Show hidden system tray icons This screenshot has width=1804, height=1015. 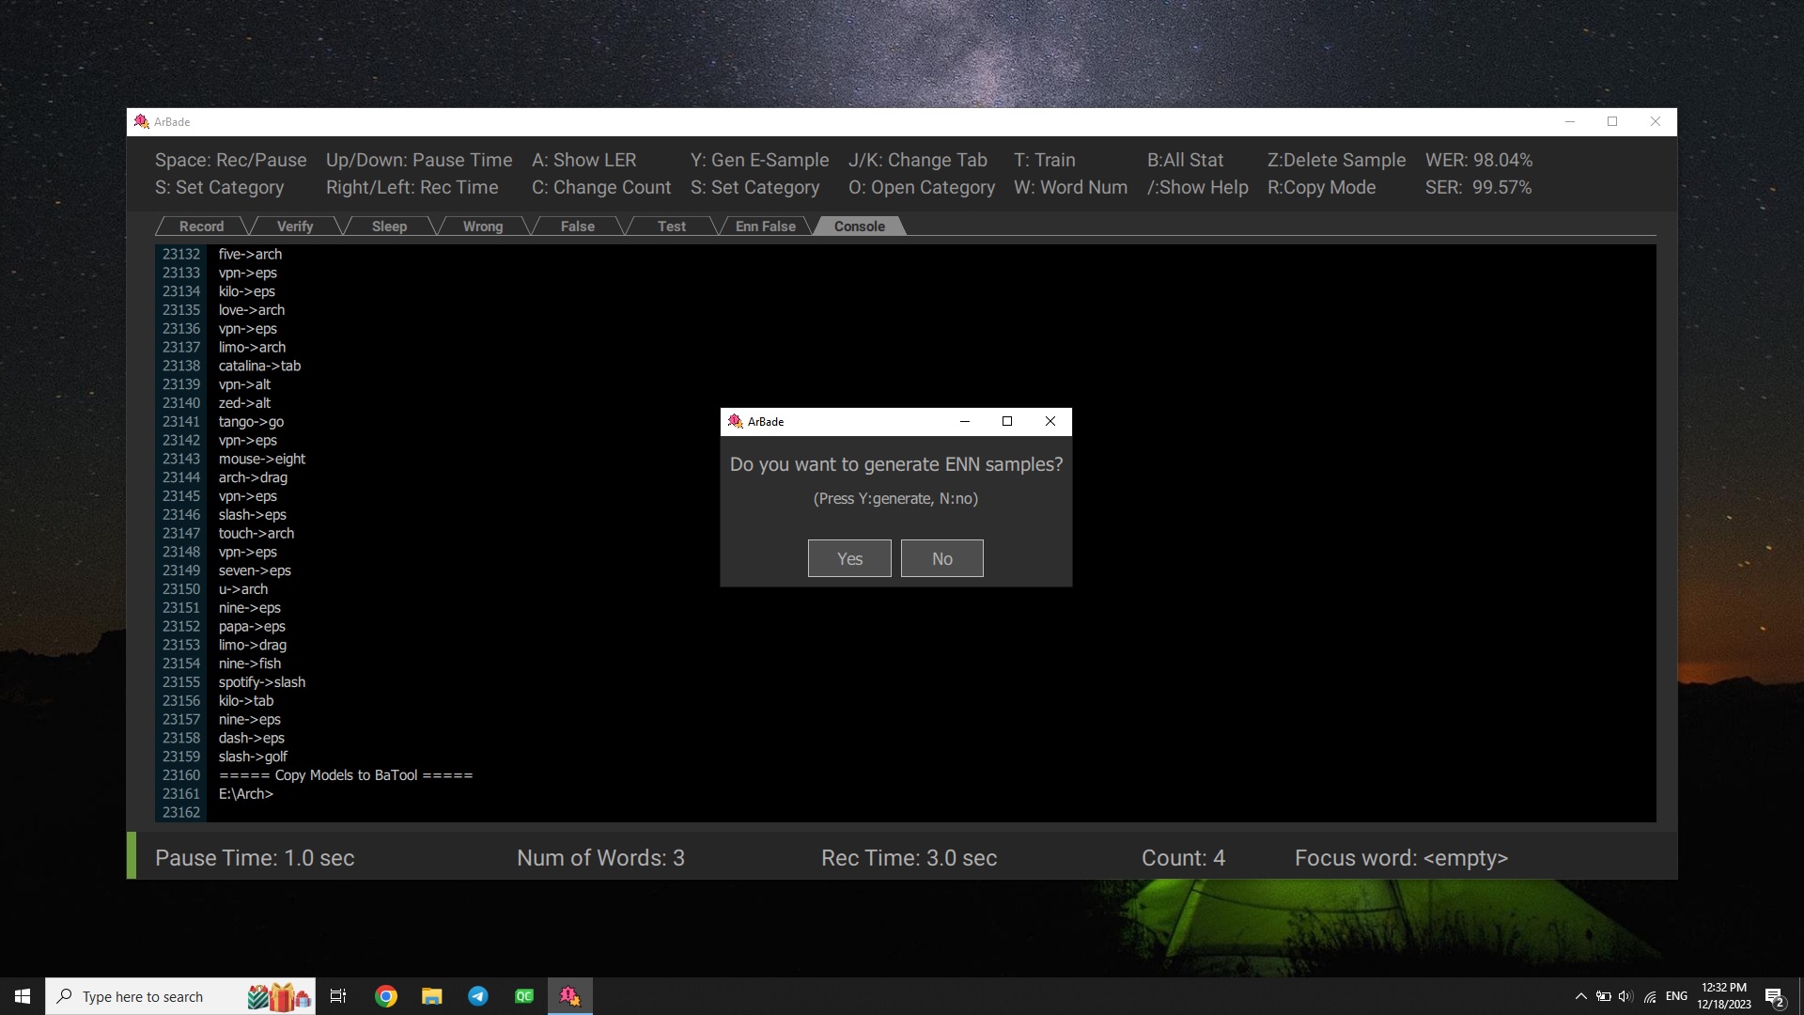tap(1580, 996)
